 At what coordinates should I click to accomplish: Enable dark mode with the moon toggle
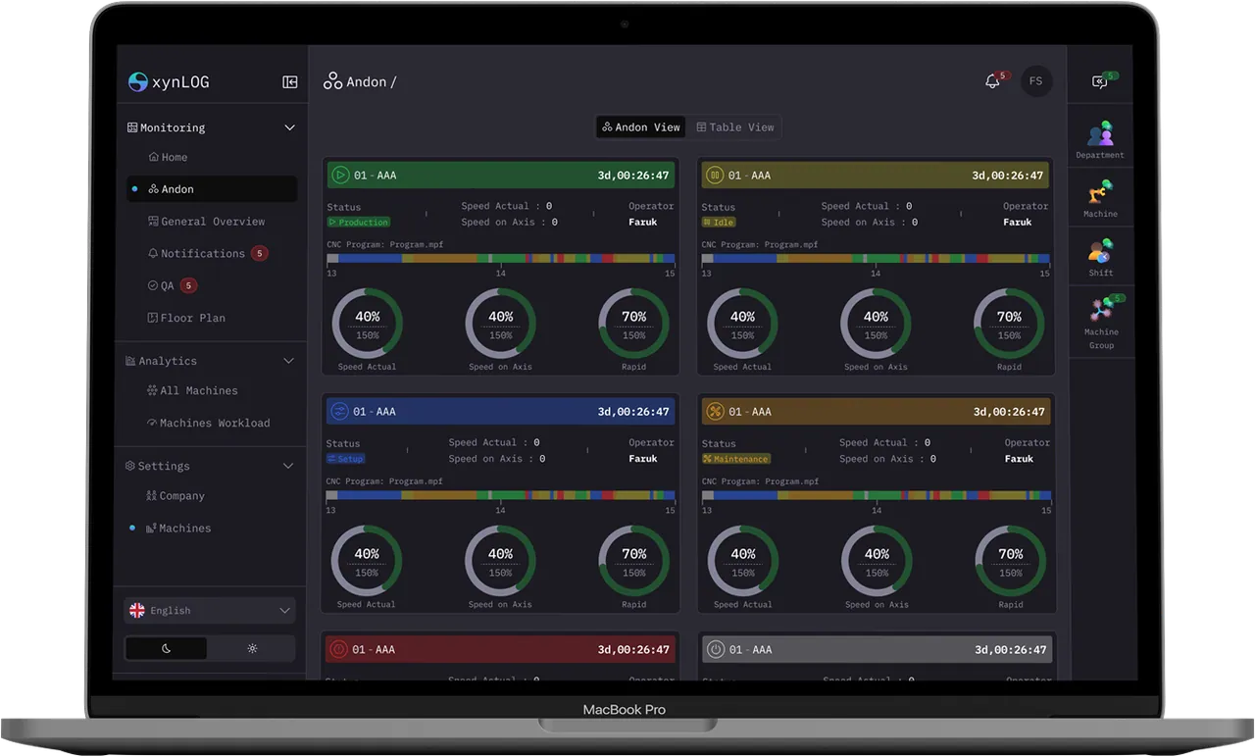pos(165,647)
